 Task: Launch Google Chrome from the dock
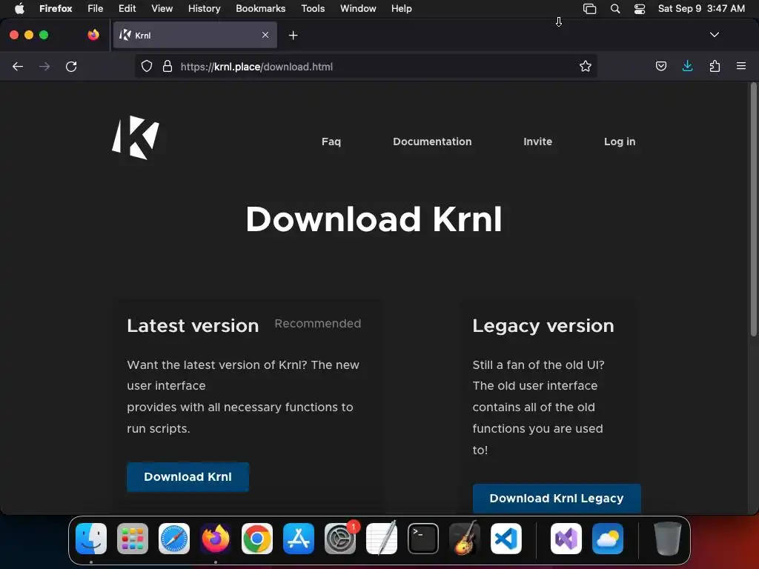point(257,539)
